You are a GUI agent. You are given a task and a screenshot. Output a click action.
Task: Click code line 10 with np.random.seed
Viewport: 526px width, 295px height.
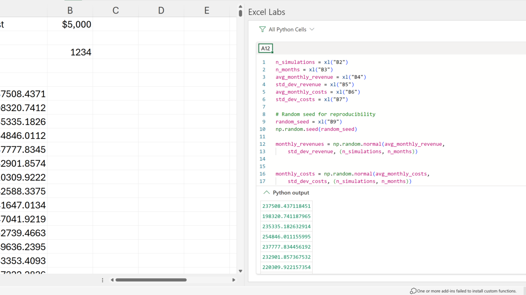[316, 129]
